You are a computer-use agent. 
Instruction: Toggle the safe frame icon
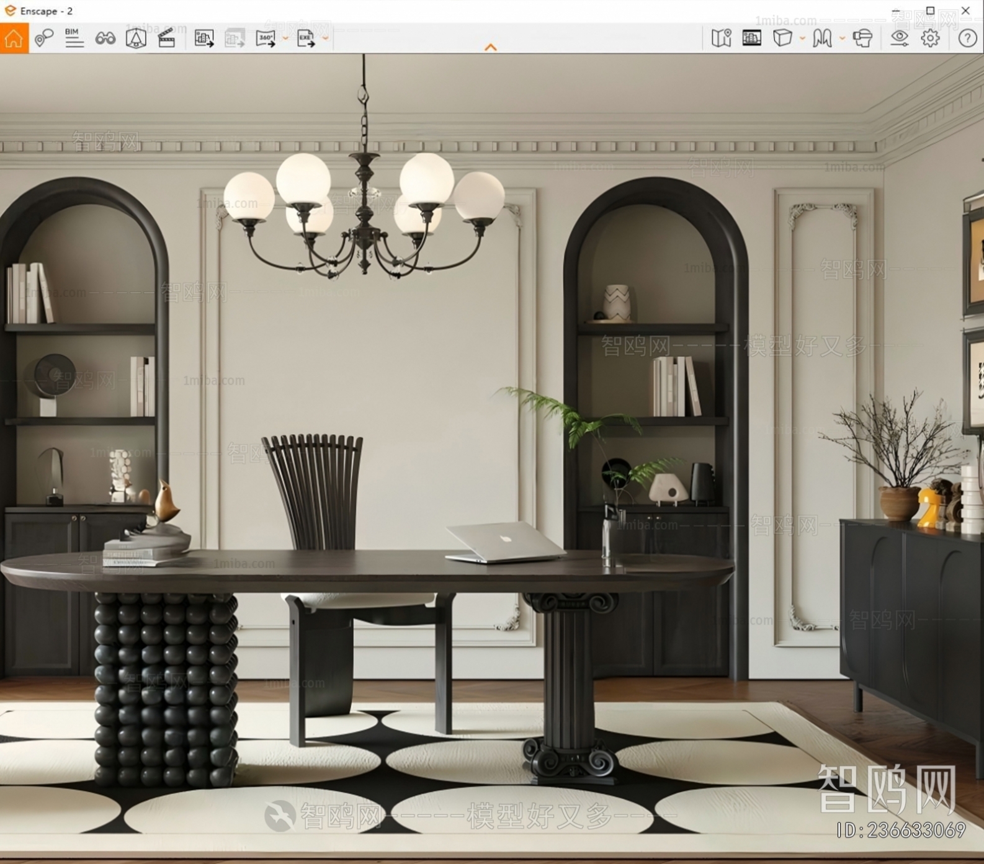136,38
